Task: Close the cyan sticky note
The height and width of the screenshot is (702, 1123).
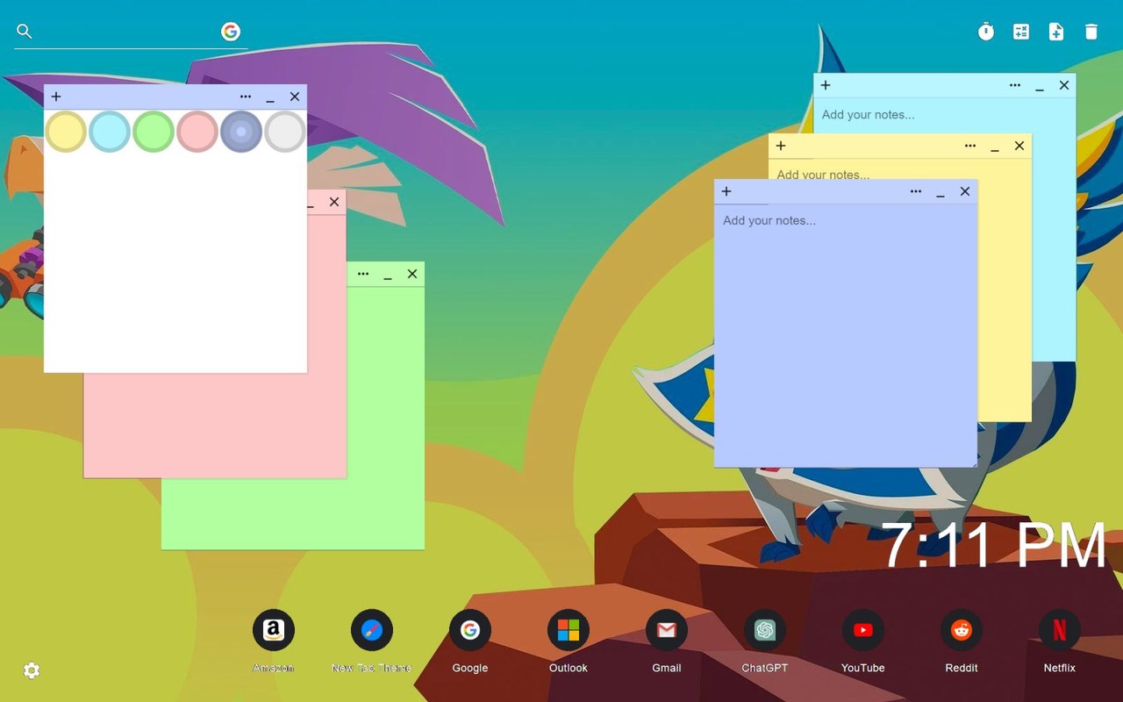Action: pos(1064,85)
